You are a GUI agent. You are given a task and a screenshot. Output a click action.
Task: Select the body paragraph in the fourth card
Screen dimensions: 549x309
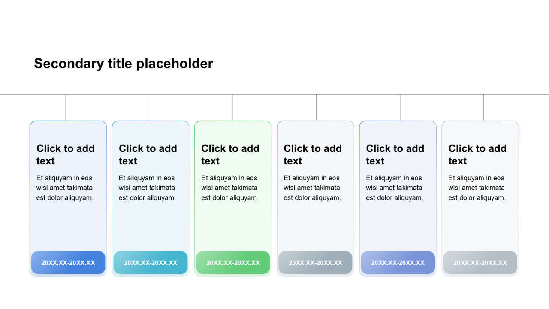312,188
